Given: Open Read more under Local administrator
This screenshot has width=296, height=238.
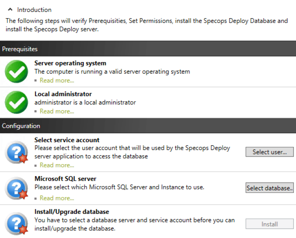Looking at the screenshot, I should pyautogui.click(x=57, y=111).
